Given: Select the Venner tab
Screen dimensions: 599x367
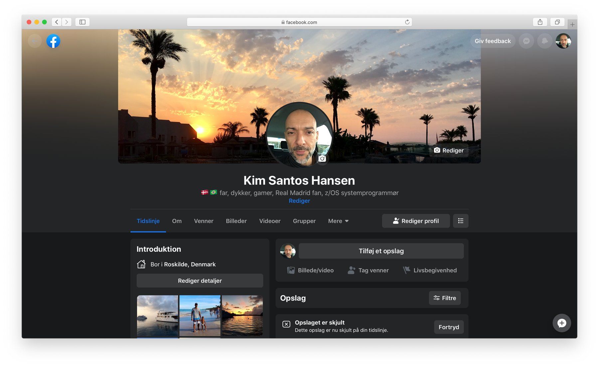Looking at the screenshot, I should click(204, 221).
